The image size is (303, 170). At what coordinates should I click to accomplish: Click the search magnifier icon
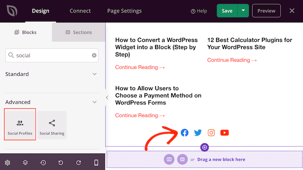11,55
